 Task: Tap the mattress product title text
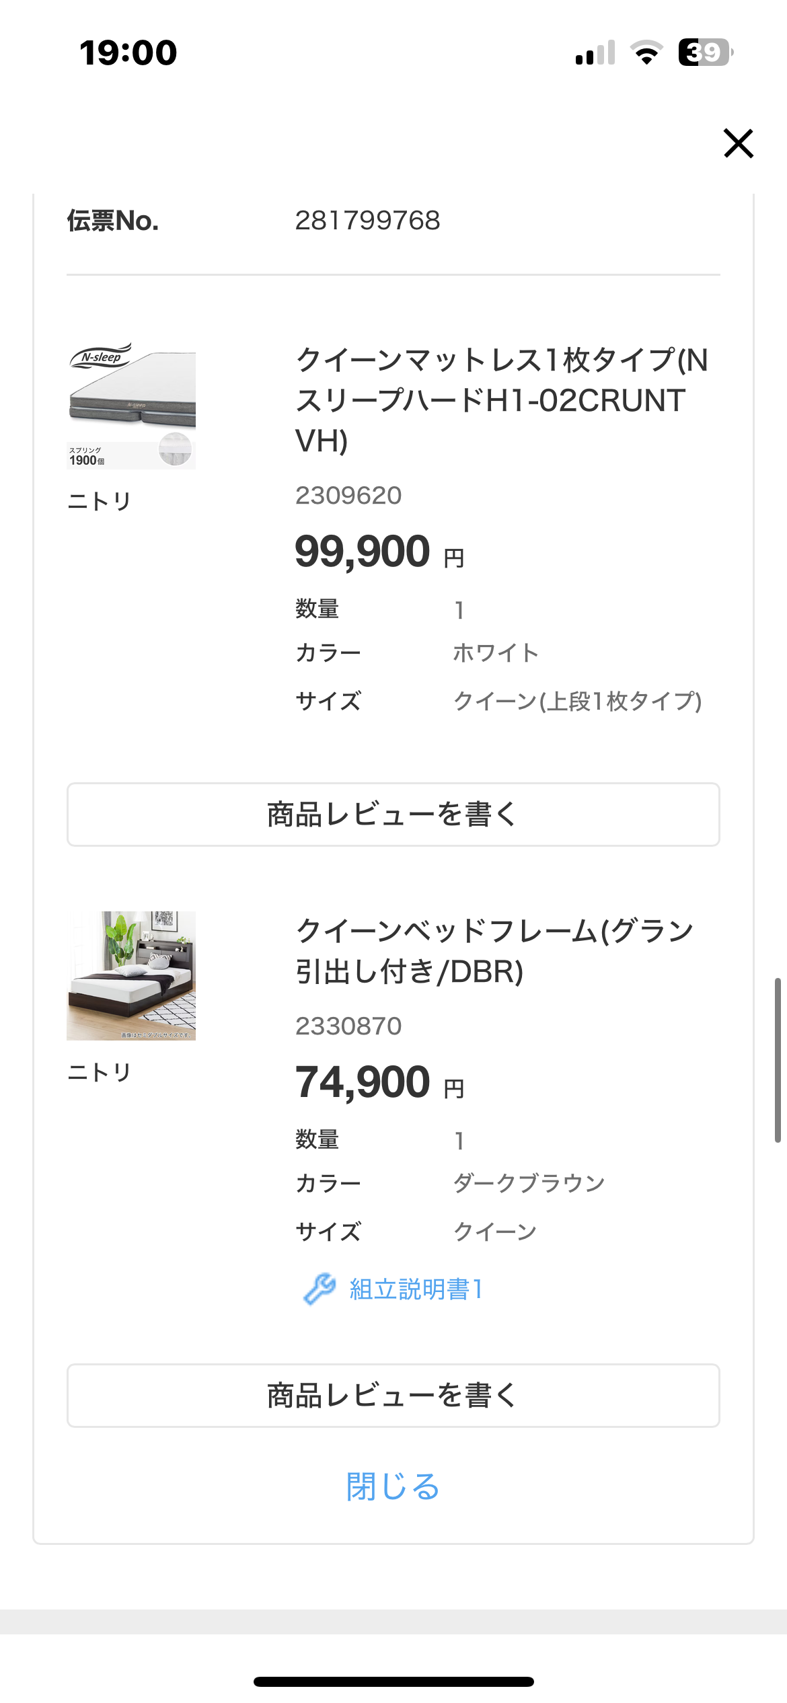501,400
